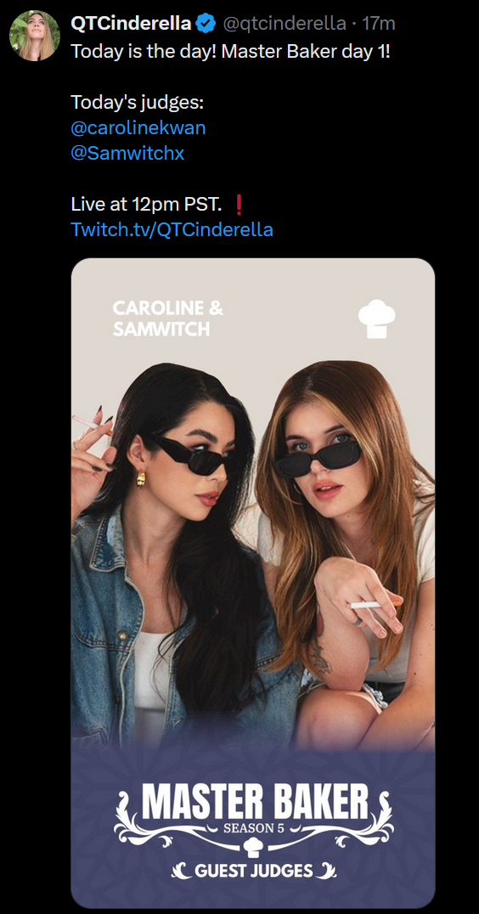Click the SEASON 5 label
The height and width of the screenshot is (914, 479).
(x=253, y=829)
